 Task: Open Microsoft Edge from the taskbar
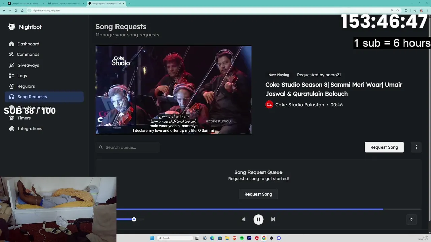[212, 238]
